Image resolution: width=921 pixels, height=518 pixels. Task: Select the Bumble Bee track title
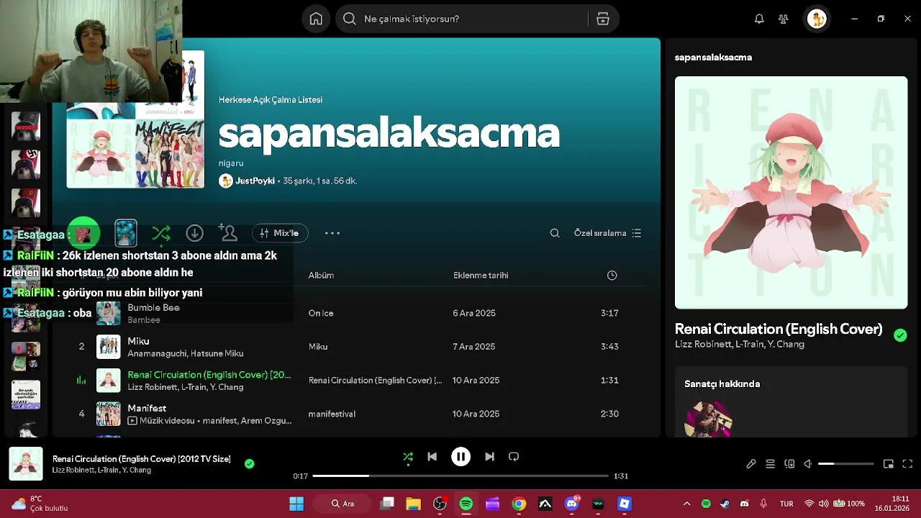[x=153, y=307]
